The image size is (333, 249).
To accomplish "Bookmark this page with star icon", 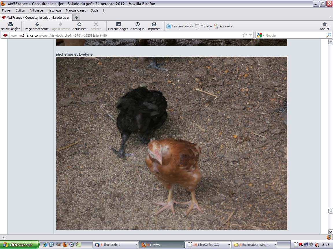I will coord(245,35).
